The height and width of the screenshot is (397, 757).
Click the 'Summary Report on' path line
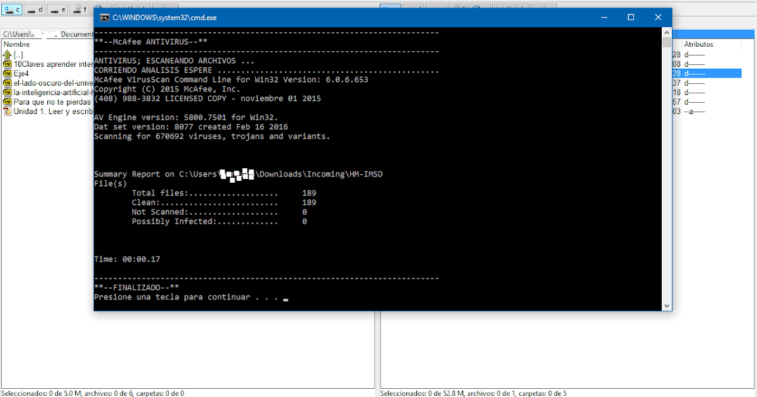click(238, 175)
